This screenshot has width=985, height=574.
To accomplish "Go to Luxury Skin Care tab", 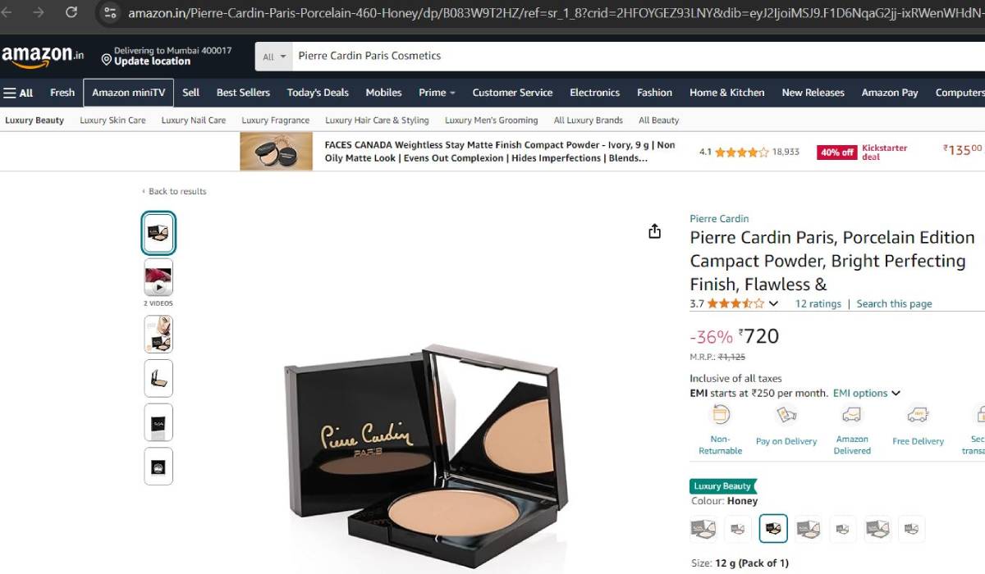I will (112, 121).
